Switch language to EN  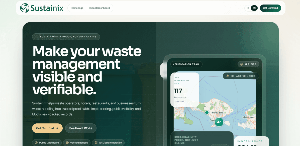click(254, 8)
